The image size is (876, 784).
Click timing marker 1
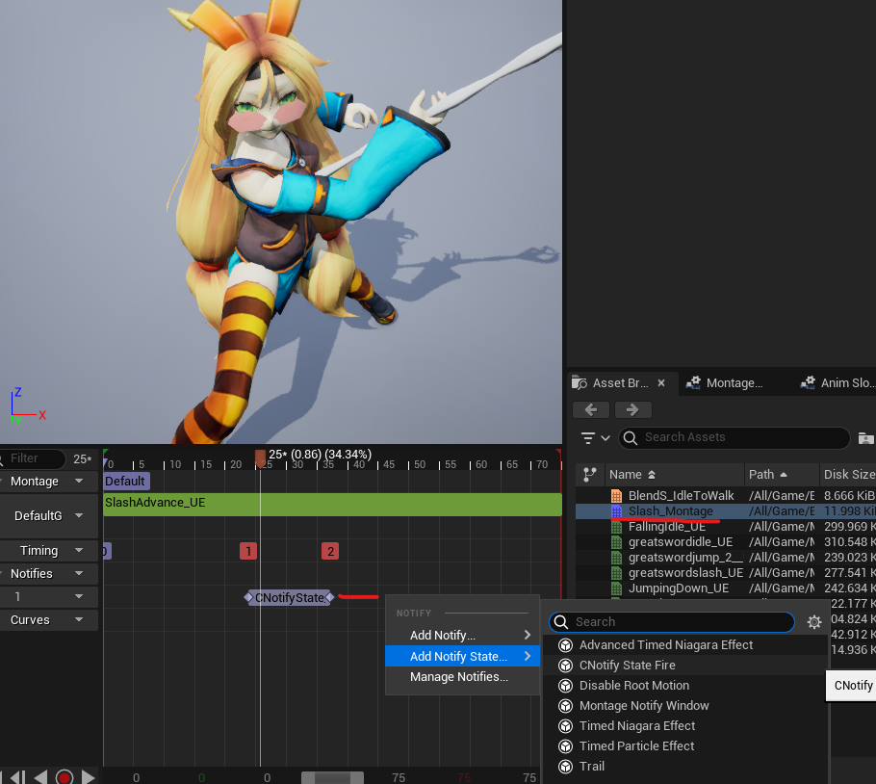pos(248,552)
